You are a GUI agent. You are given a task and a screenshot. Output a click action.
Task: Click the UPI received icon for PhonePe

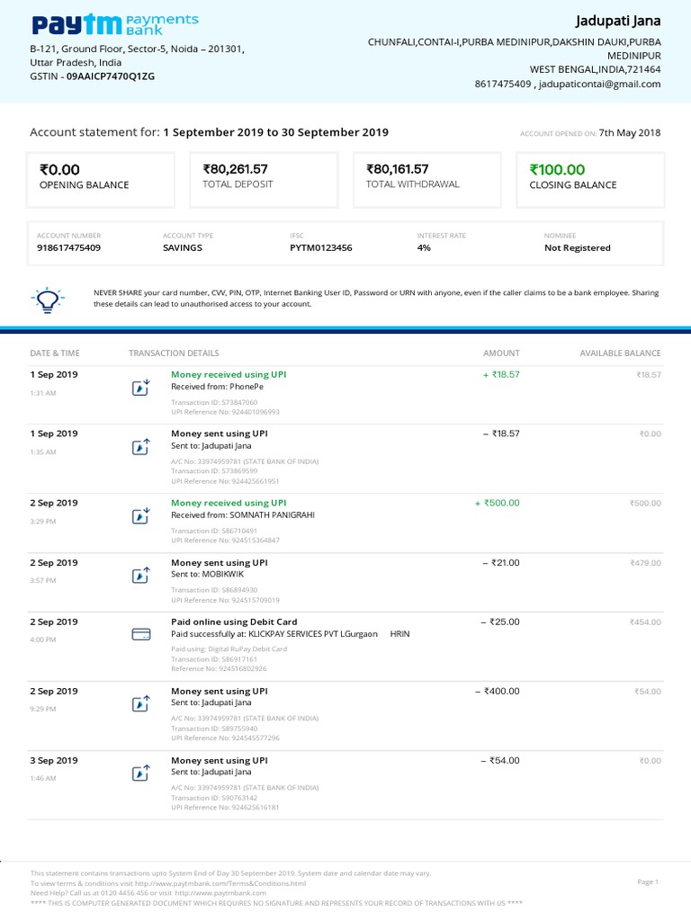tap(140, 388)
